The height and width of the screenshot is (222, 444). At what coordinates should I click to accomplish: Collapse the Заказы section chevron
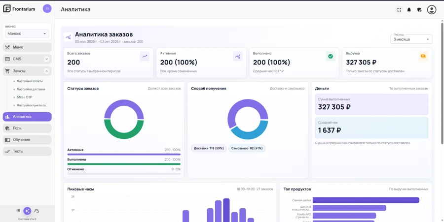47,70
